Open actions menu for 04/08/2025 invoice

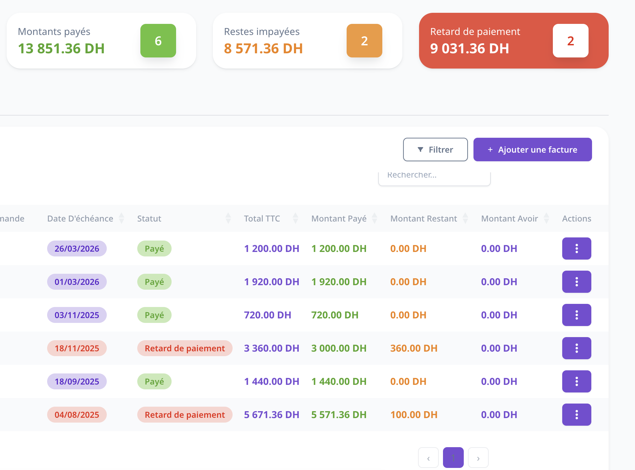(x=576, y=415)
